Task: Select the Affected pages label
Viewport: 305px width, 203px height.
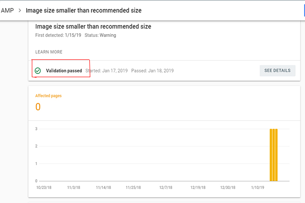Action: point(49,96)
